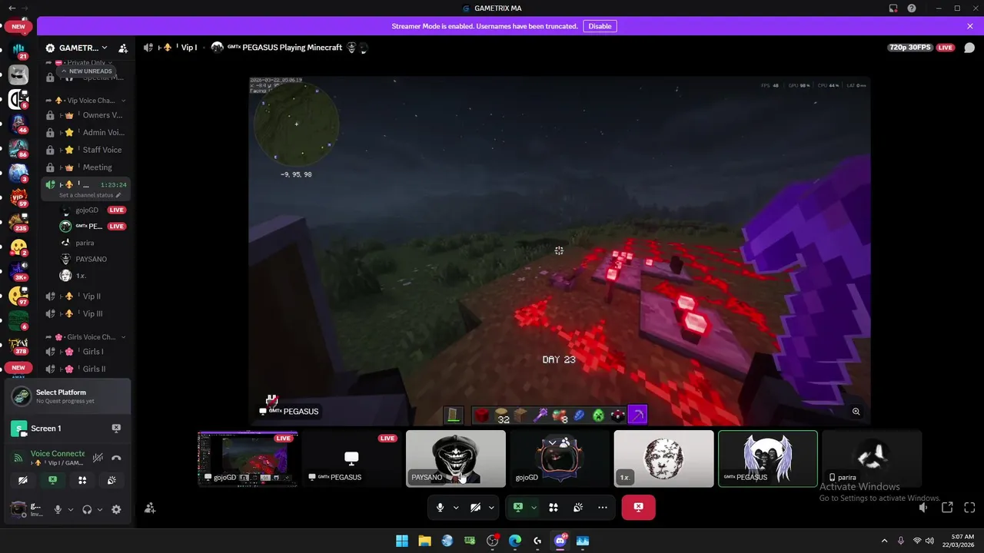Screen dimensions: 984x553
Task: Click the invite people icon beside server name
Action: [x=123, y=48]
